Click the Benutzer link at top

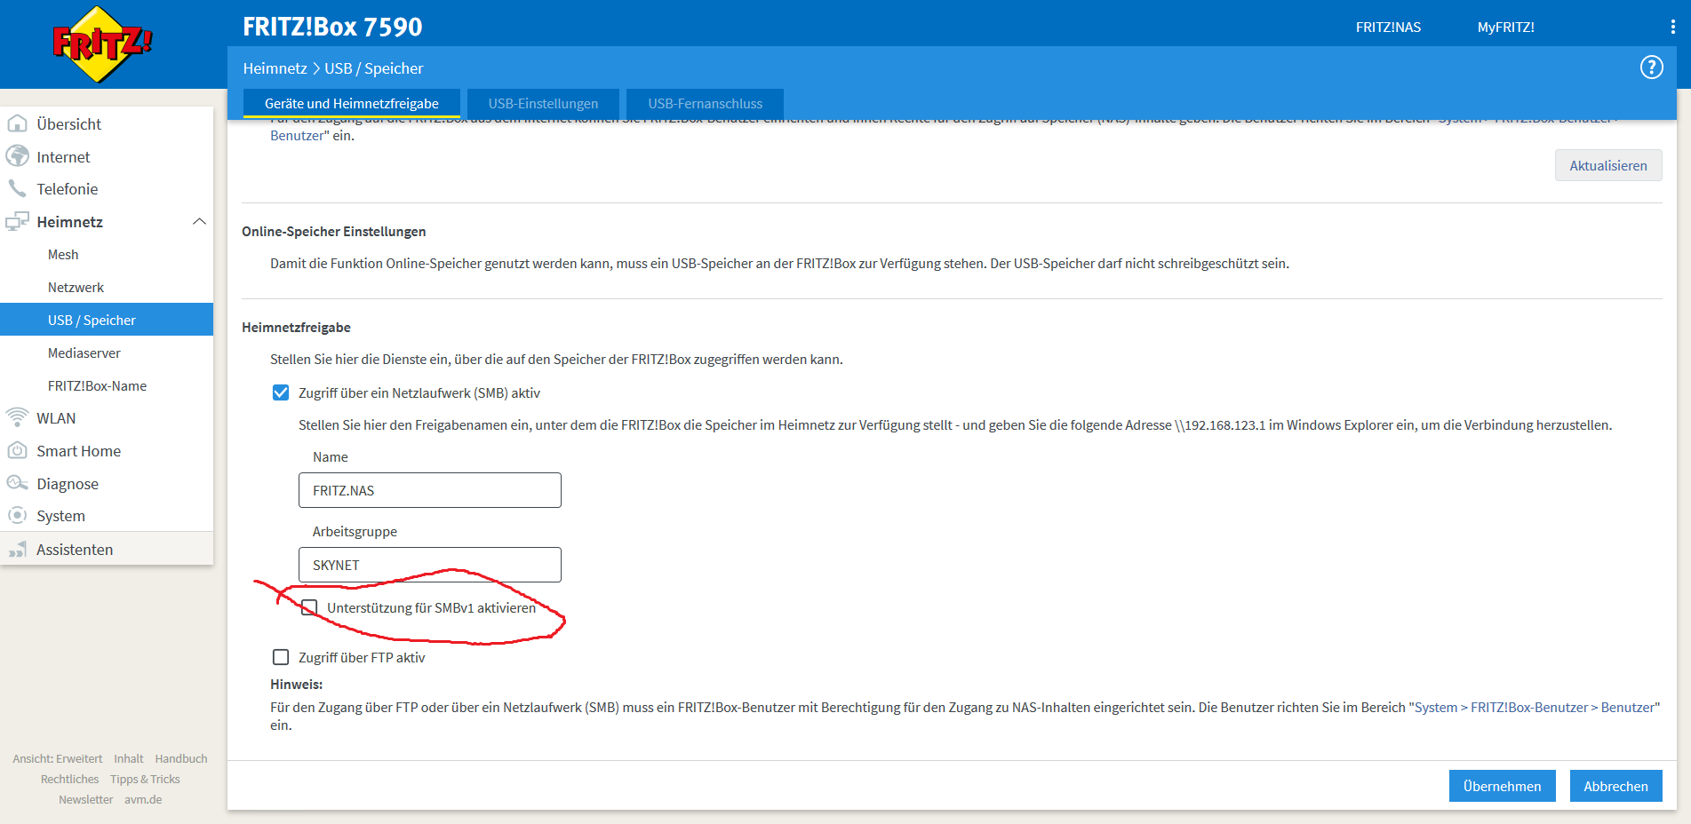tap(297, 135)
